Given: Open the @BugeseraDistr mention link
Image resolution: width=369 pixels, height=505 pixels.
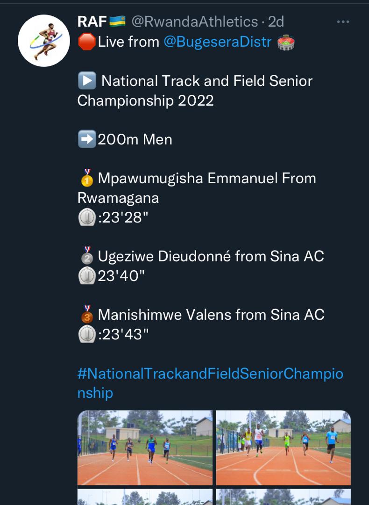Looking at the screenshot, I should click(x=217, y=42).
